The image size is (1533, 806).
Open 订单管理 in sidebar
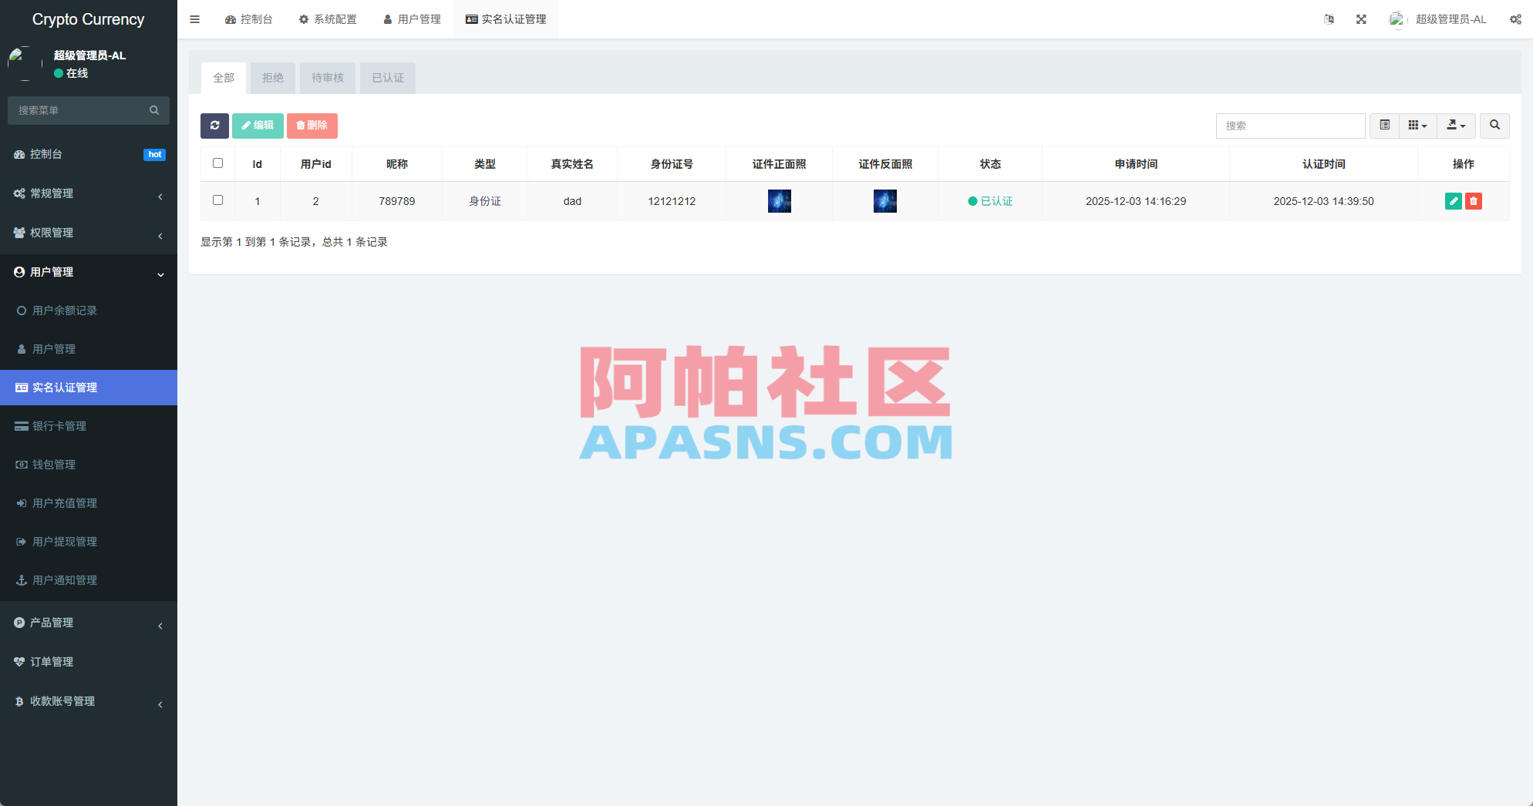tap(89, 662)
